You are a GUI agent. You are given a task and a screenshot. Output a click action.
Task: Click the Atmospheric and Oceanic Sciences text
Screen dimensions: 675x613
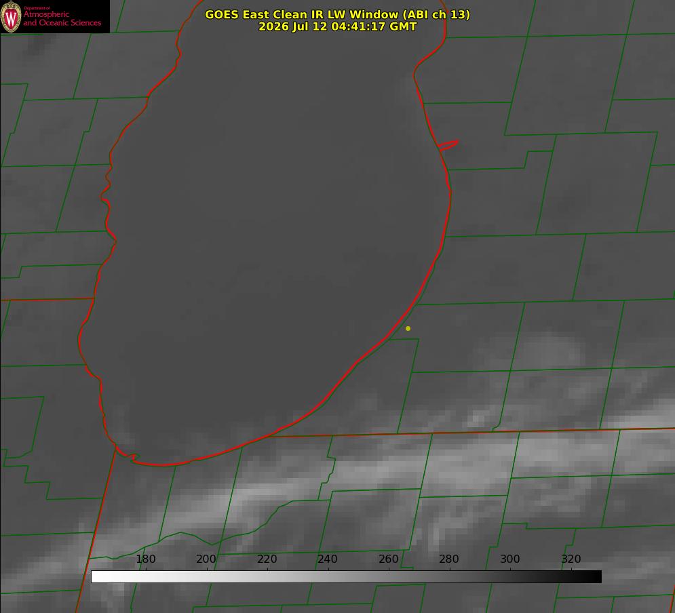click(x=62, y=18)
